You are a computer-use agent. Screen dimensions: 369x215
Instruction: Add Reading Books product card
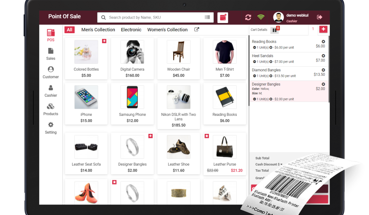tap(225, 104)
